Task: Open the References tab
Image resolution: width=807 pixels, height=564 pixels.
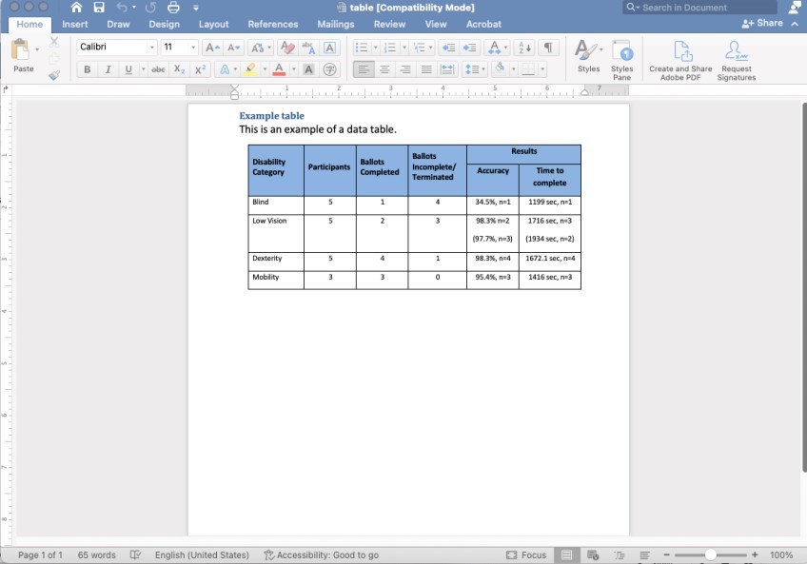Action: (x=272, y=24)
